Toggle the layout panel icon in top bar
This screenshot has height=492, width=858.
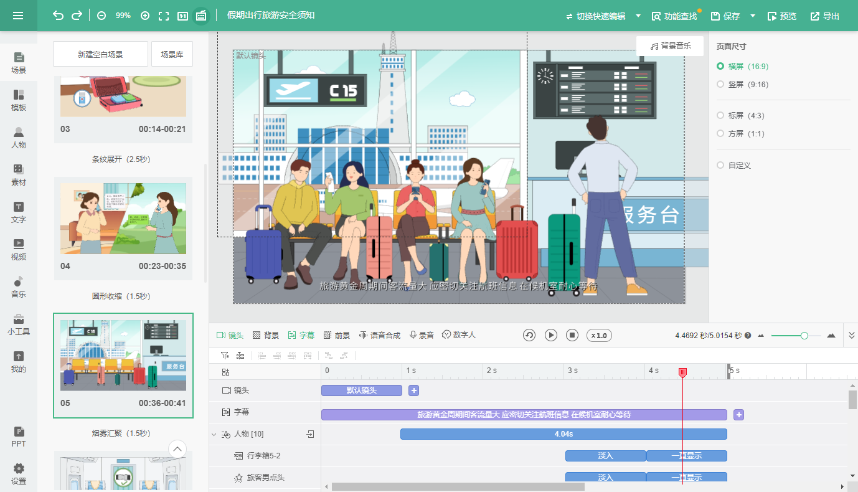201,16
